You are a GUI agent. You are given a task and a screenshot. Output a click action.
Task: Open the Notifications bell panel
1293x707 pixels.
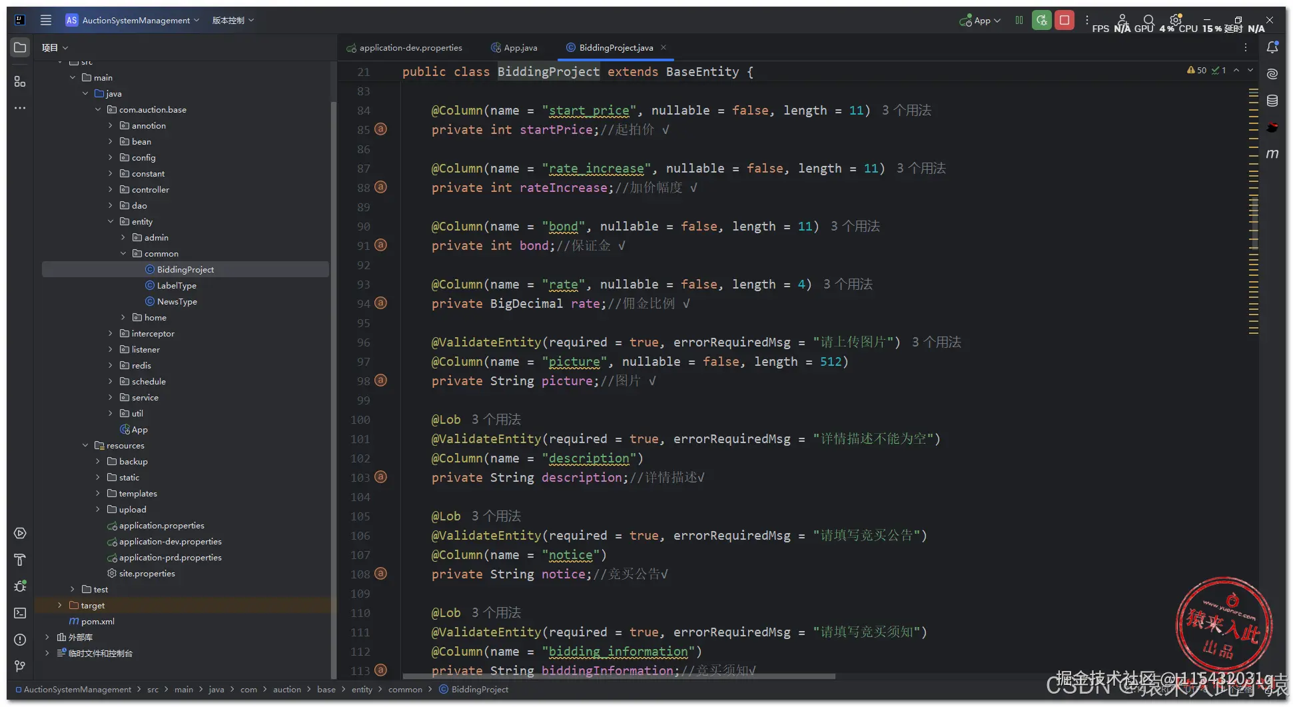[1272, 47]
